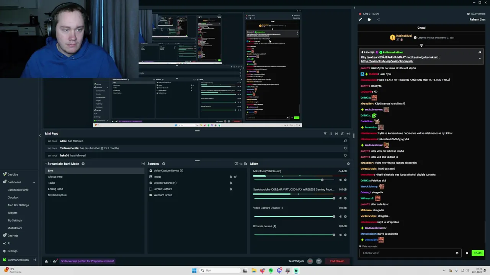Collapse the left panel with the arrow beside Mini Feed
The height and width of the screenshot is (275, 490).
click(40, 135)
